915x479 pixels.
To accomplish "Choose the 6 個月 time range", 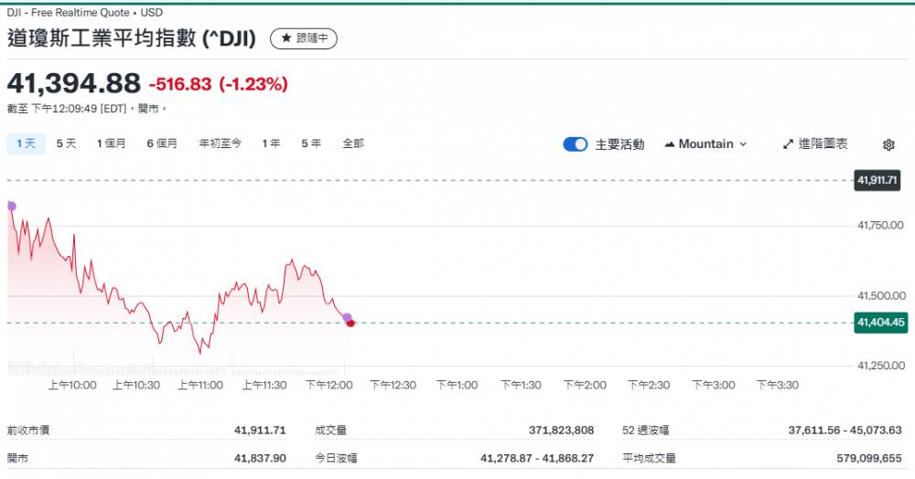I will [x=162, y=144].
